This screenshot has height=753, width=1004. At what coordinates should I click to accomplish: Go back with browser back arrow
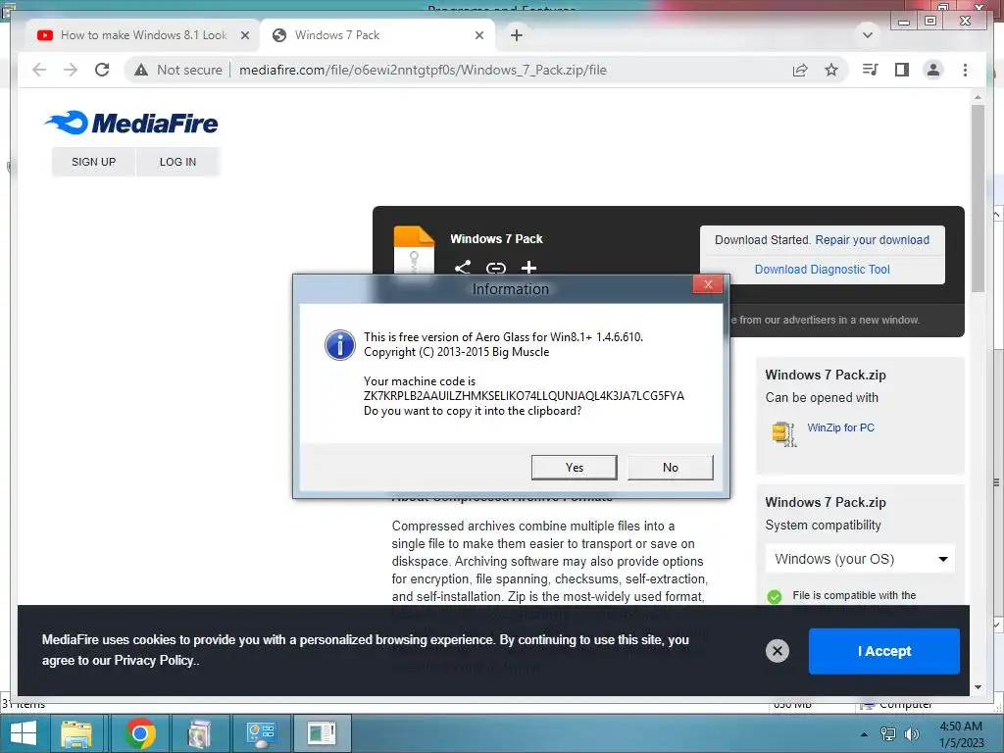39,70
